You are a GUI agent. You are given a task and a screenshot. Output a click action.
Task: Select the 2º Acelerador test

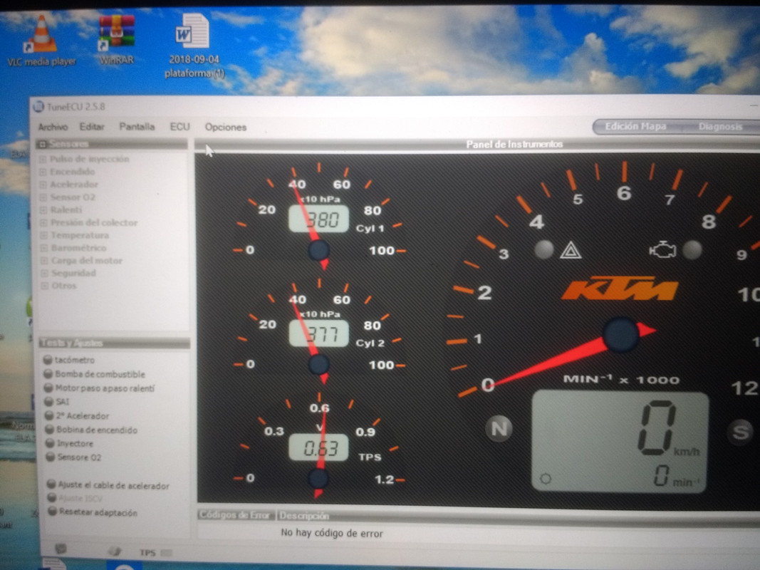pos(77,415)
